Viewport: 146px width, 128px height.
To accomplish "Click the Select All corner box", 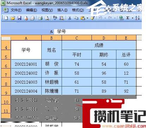I will coord(6,38).
